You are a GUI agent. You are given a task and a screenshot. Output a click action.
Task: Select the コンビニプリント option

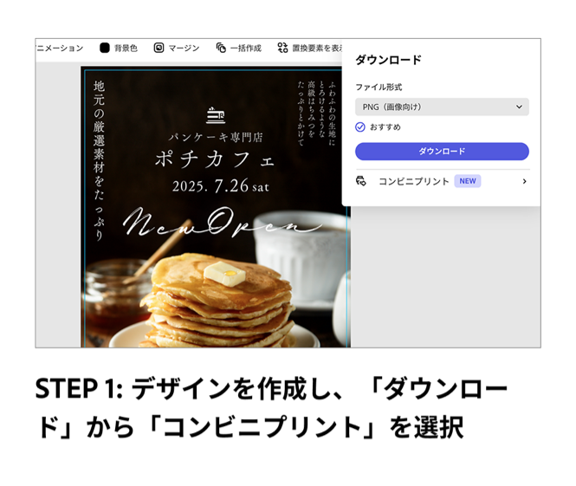(442, 181)
